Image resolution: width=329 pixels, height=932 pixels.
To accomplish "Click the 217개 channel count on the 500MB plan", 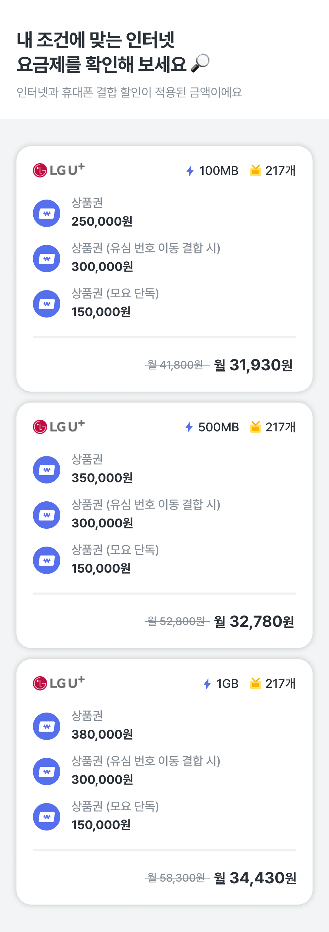I will [x=280, y=427].
